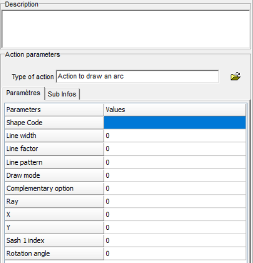Edit the Line factor value cell

pos(175,149)
